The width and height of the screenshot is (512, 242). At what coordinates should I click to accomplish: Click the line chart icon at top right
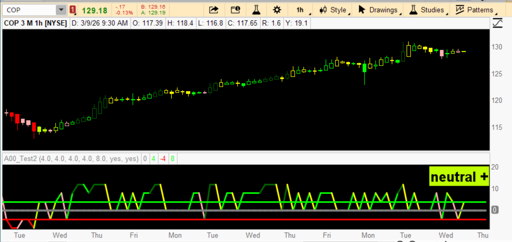tap(497, 23)
